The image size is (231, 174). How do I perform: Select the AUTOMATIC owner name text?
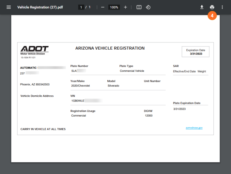click(x=28, y=68)
